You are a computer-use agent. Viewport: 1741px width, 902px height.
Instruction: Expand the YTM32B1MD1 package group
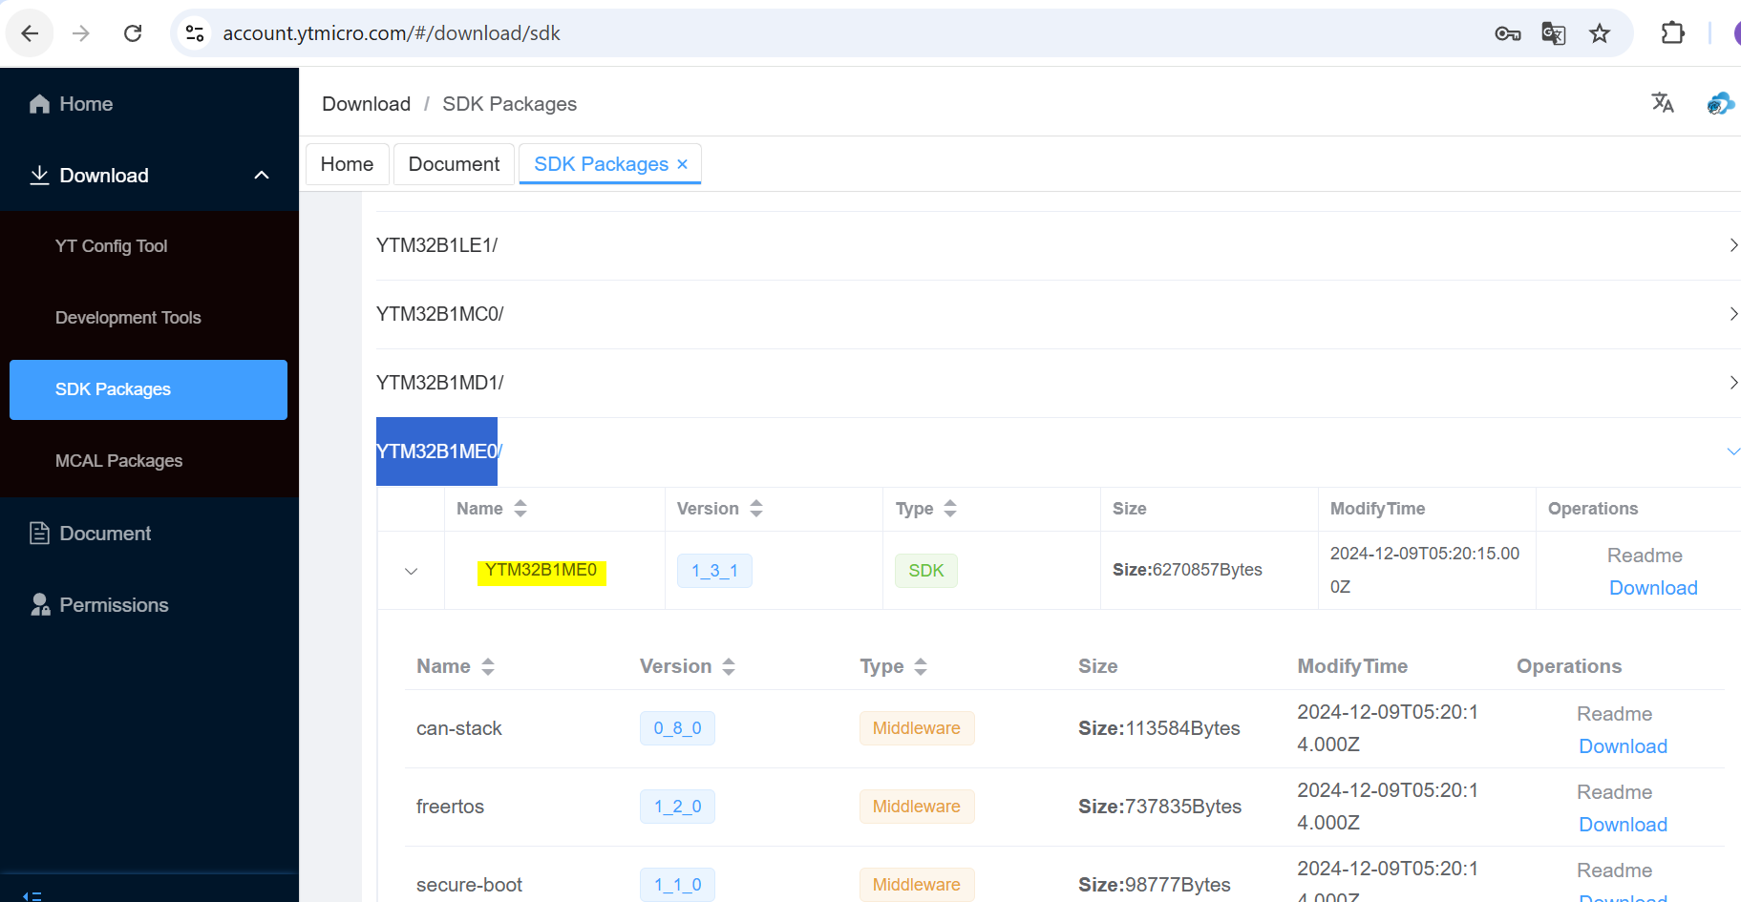[x=1732, y=382]
